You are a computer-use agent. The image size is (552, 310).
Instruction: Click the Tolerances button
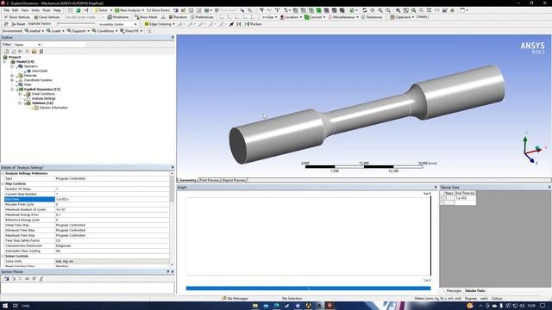coord(372,17)
